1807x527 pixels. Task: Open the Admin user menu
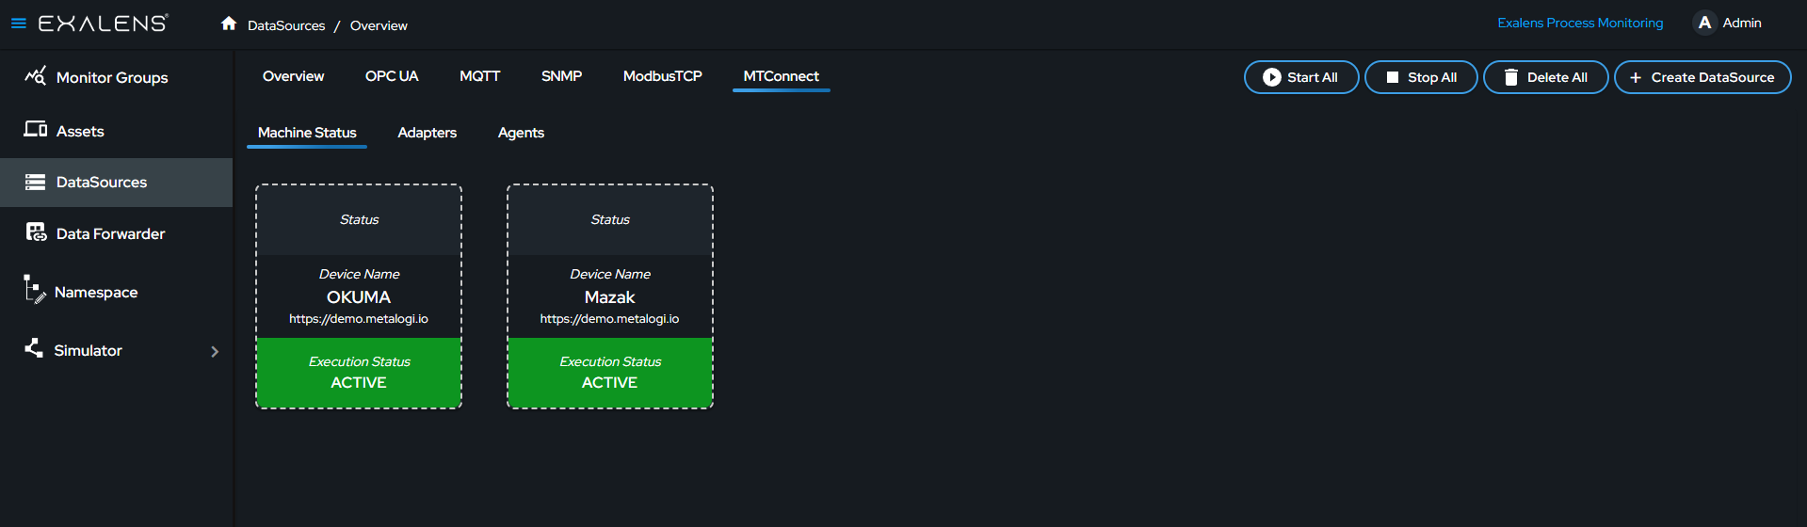(1727, 23)
